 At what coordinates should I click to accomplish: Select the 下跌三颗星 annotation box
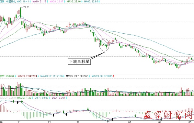[x=79, y=61]
